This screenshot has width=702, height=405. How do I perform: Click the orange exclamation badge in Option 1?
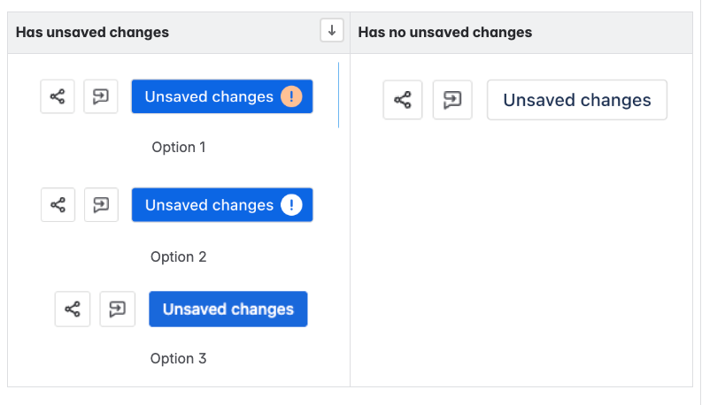point(291,96)
